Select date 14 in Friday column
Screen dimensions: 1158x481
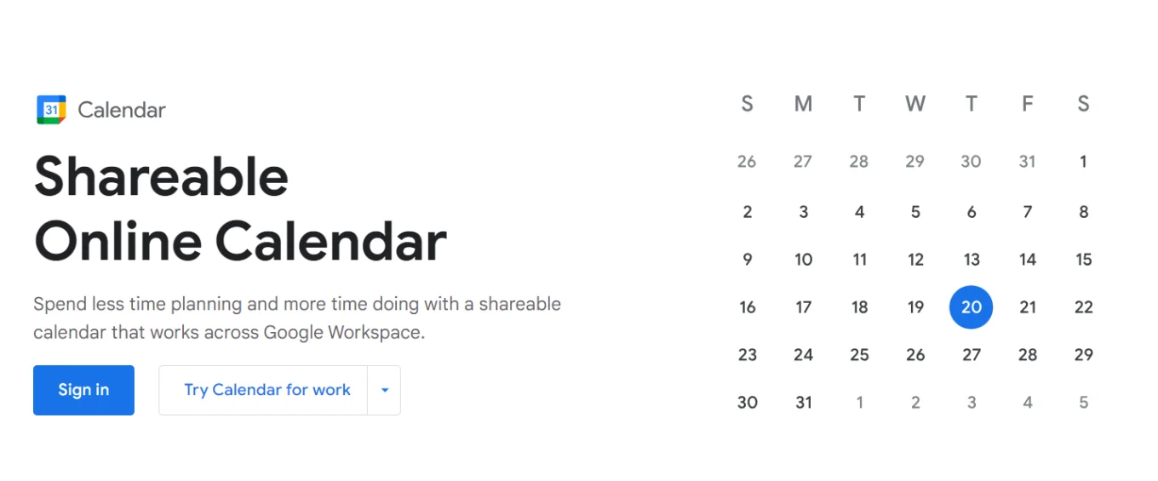click(1027, 260)
